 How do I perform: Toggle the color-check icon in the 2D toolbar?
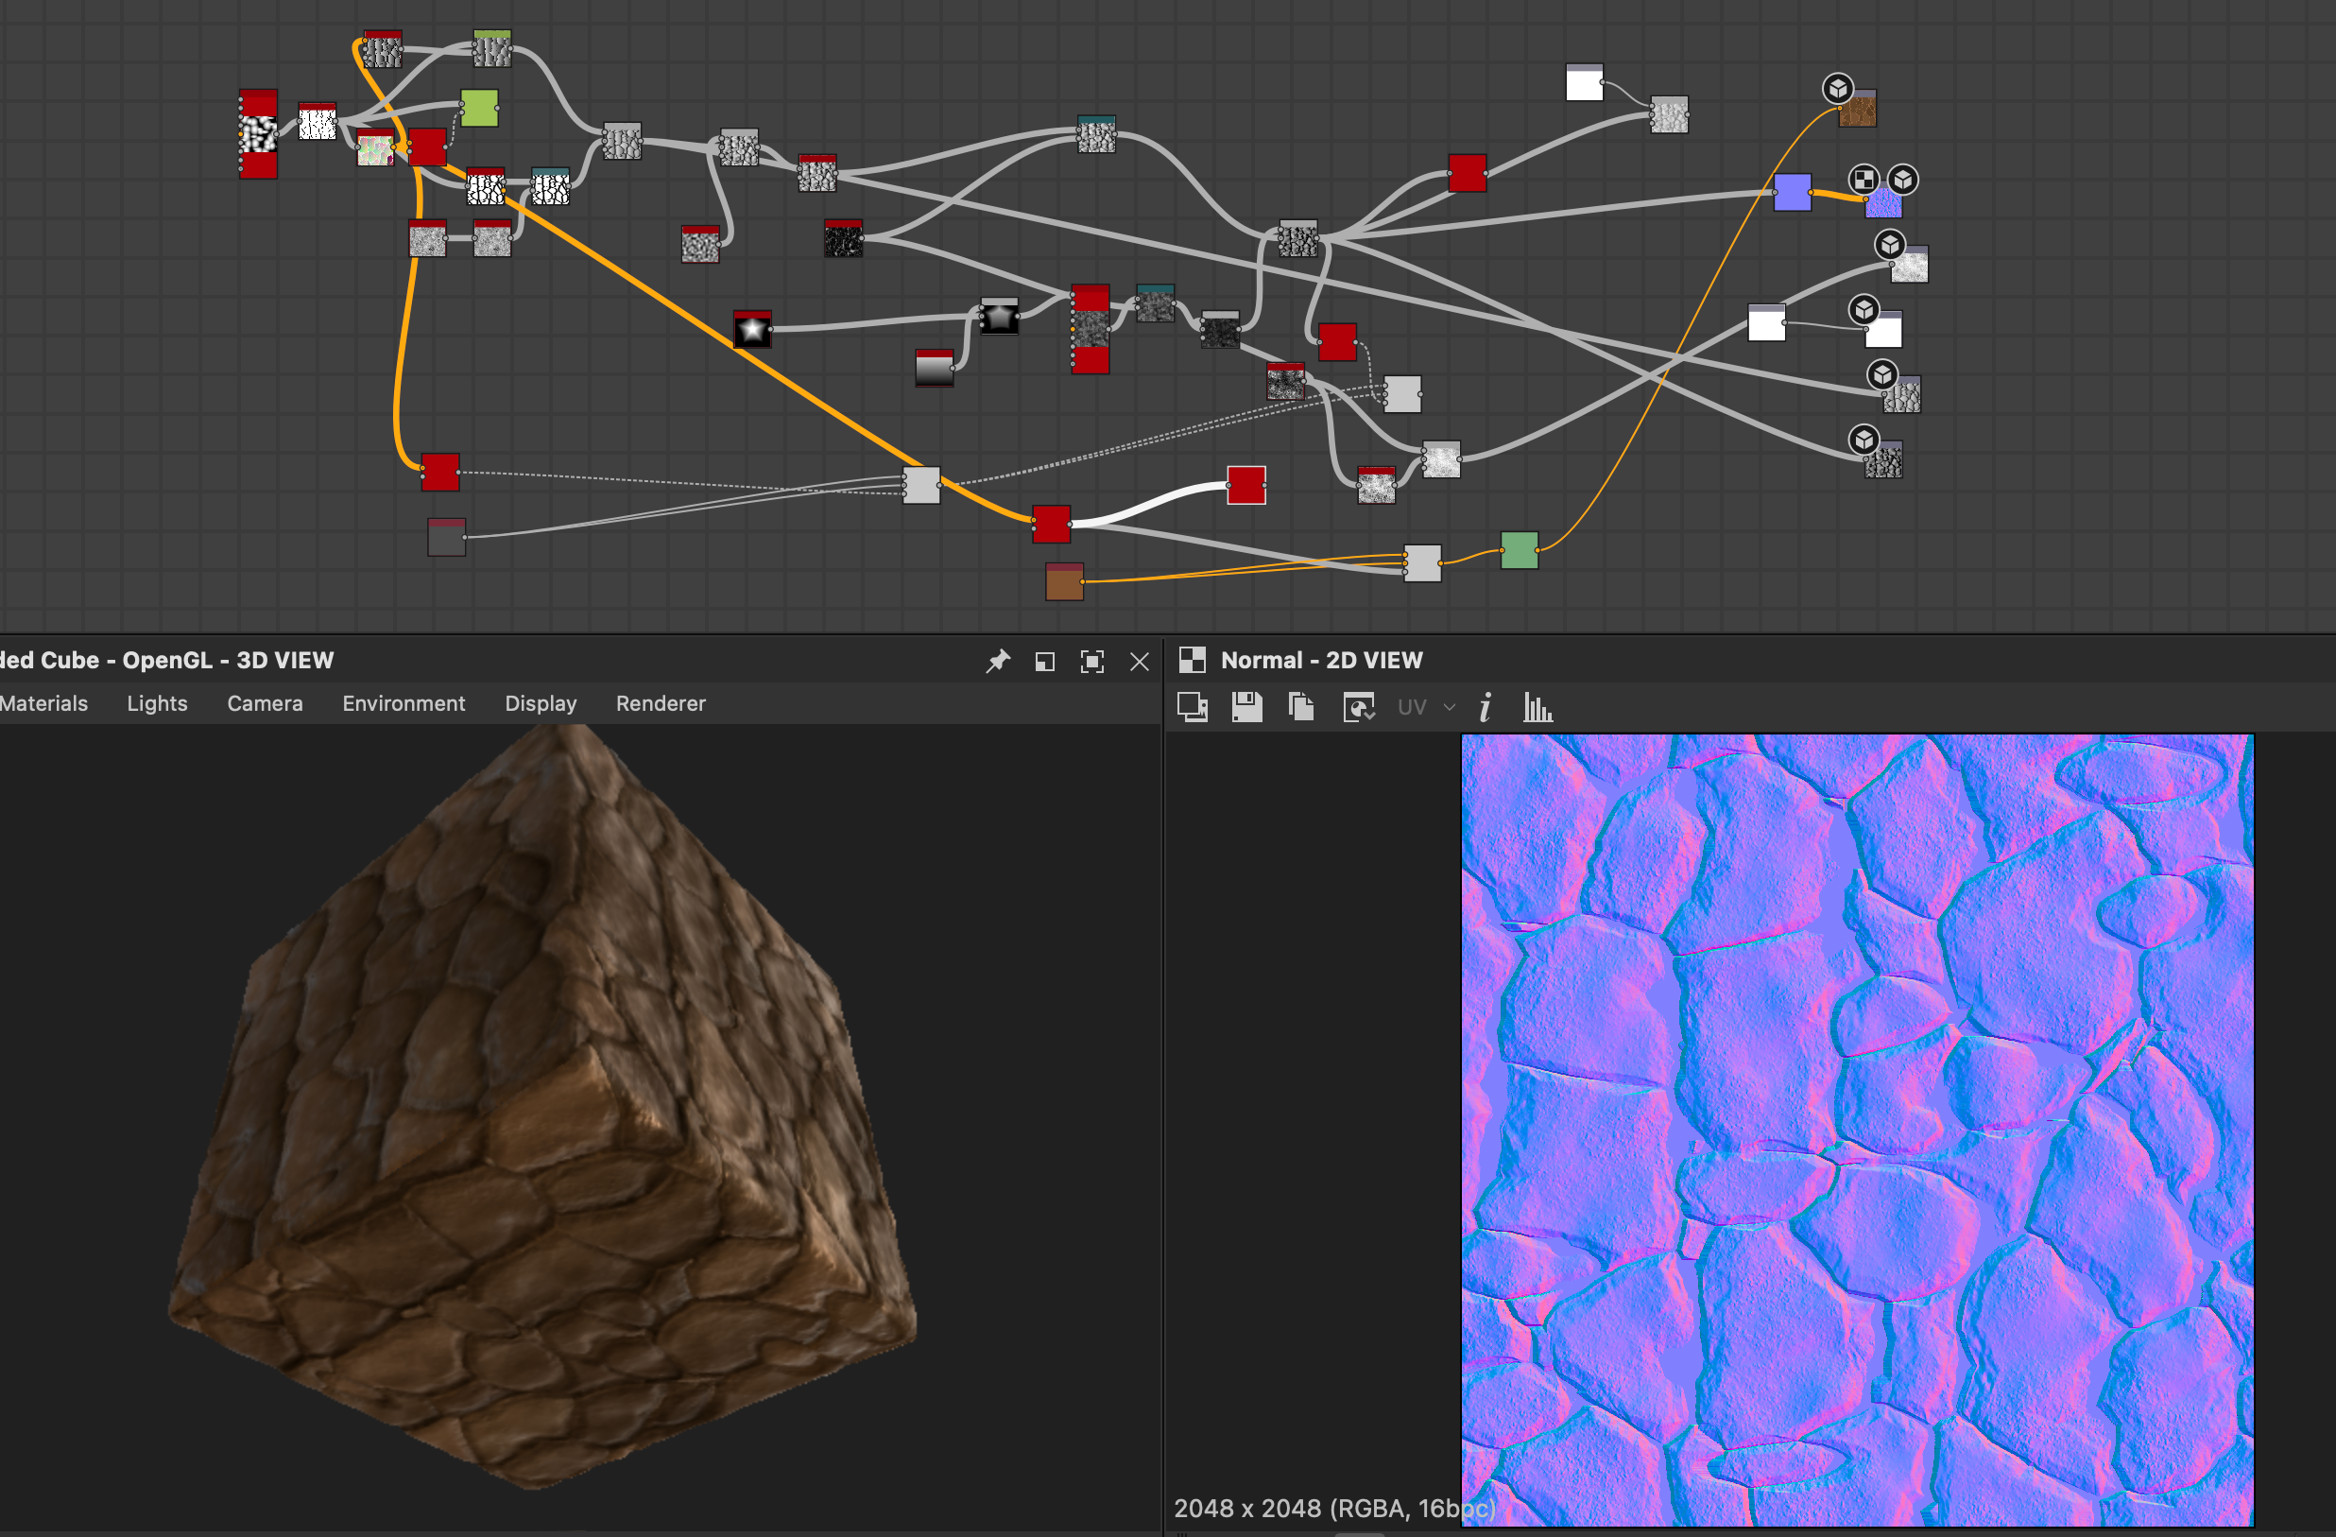pos(1360,707)
